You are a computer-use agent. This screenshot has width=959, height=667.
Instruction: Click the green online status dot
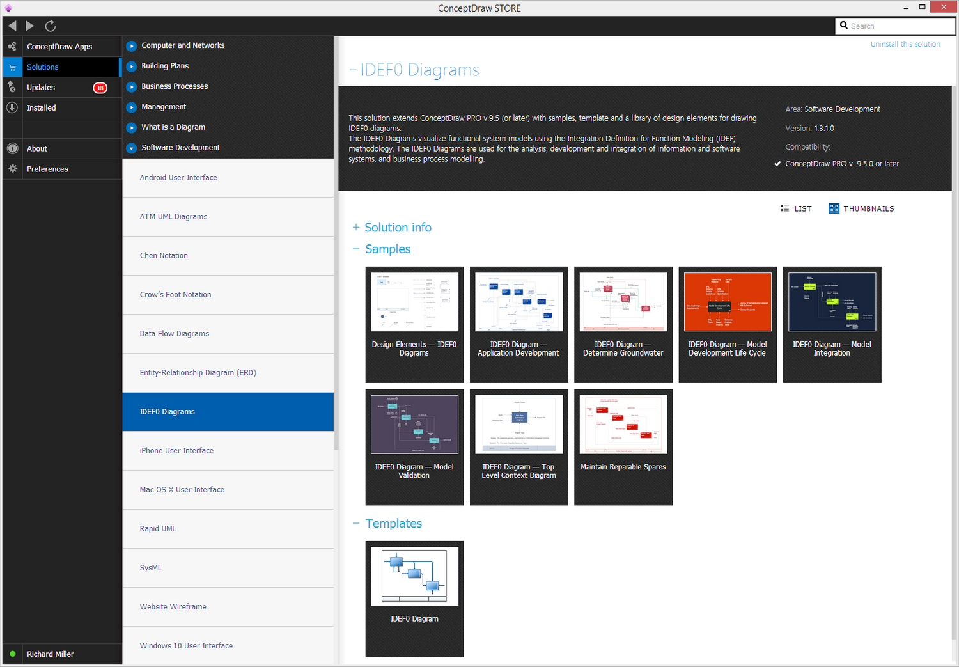pos(12,654)
